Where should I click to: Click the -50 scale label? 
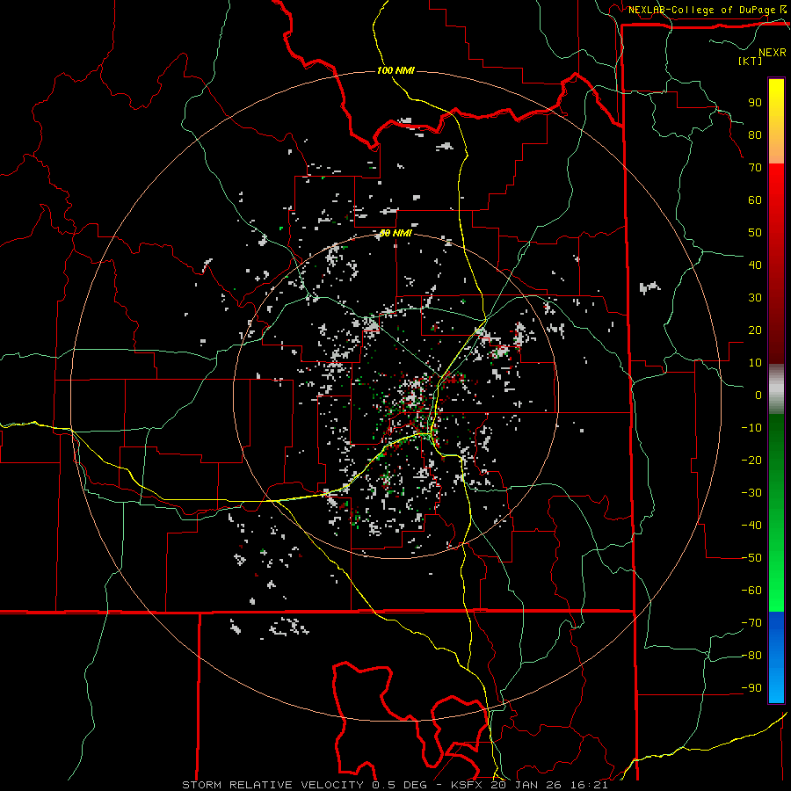[751, 558]
